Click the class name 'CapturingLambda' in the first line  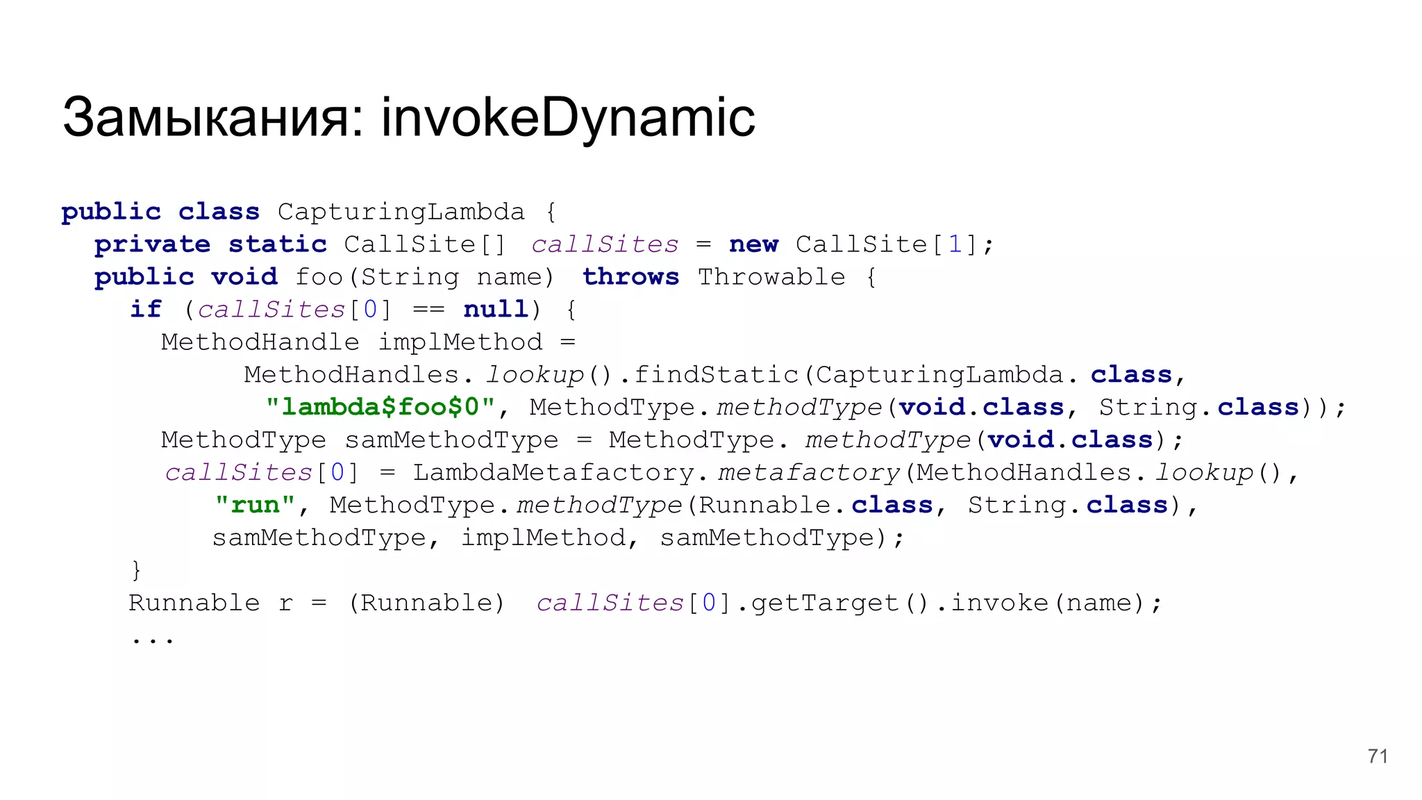click(x=401, y=212)
